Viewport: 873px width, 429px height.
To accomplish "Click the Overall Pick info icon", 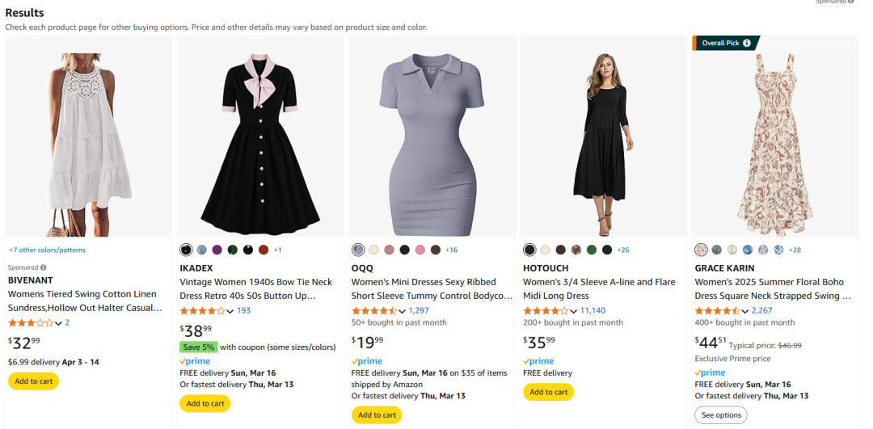I will (x=747, y=43).
